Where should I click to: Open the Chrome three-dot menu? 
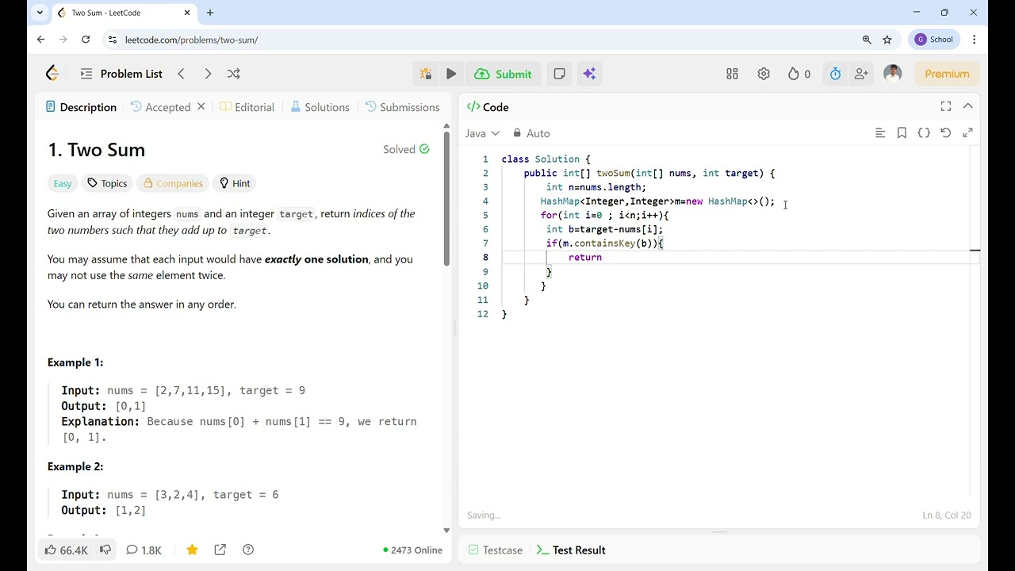[x=974, y=40]
